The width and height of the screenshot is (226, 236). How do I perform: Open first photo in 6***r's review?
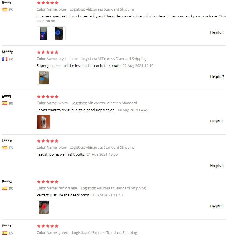(x=44, y=33)
